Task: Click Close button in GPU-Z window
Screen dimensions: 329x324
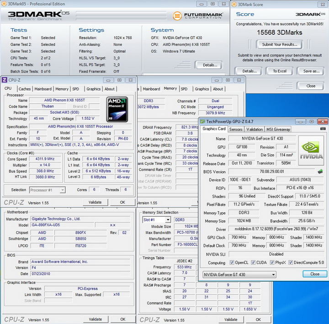Action: point(315,274)
